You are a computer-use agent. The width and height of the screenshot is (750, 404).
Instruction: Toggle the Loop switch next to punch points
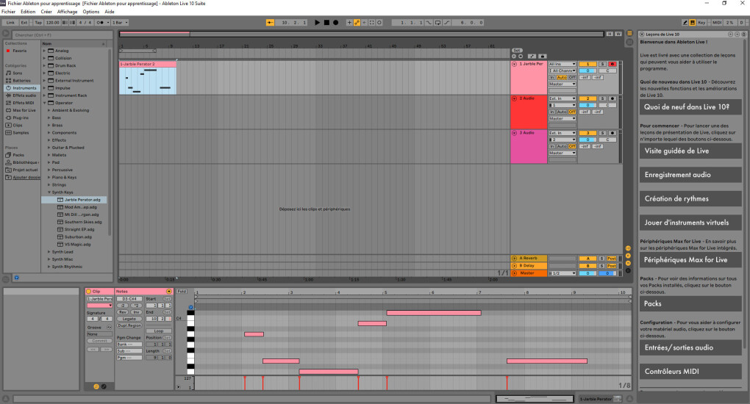click(438, 23)
